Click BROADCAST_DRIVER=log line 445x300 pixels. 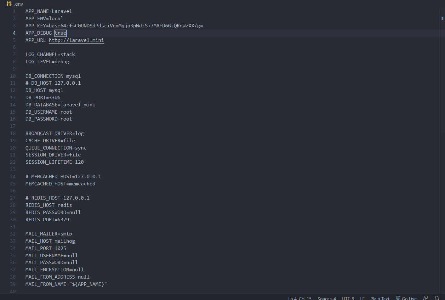[x=54, y=133]
